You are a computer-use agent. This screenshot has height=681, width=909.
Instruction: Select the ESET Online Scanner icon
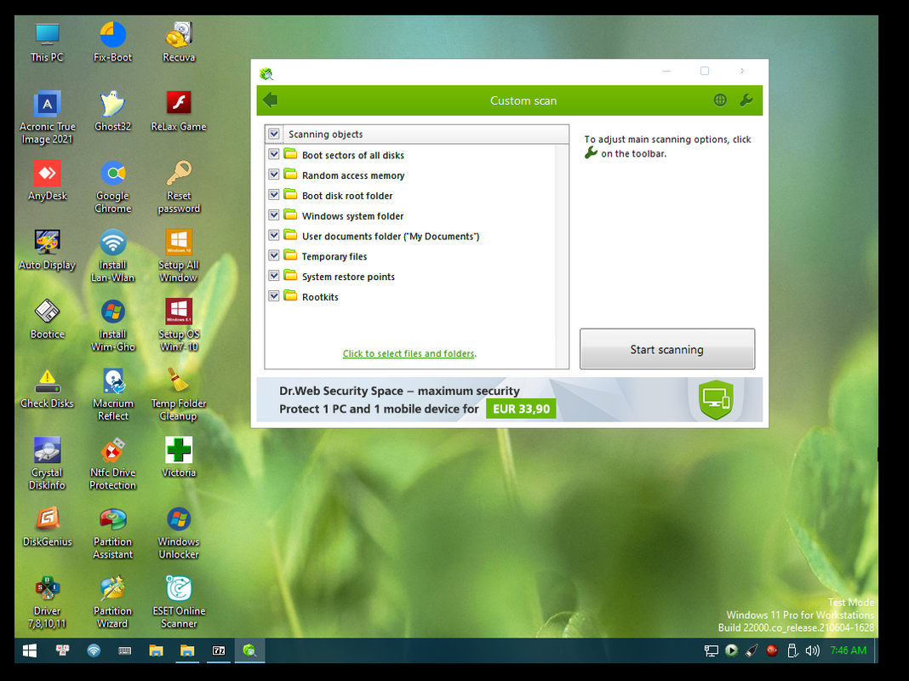[x=179, y=602]
